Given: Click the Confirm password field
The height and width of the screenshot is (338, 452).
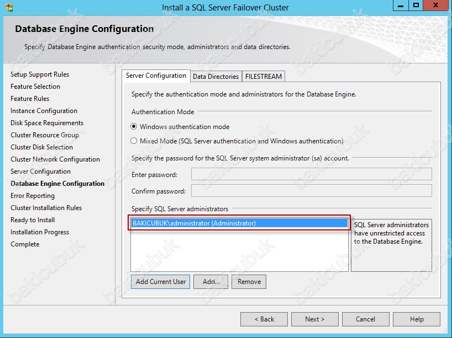Looking at the screenshot, I should tap(312, 191).
